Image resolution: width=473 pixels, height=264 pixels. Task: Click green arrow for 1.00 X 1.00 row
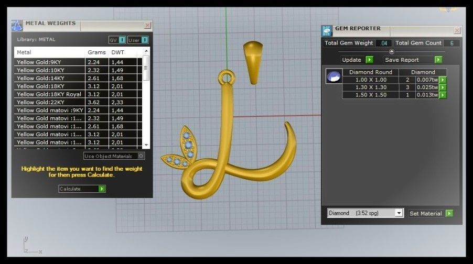(443, 80)
